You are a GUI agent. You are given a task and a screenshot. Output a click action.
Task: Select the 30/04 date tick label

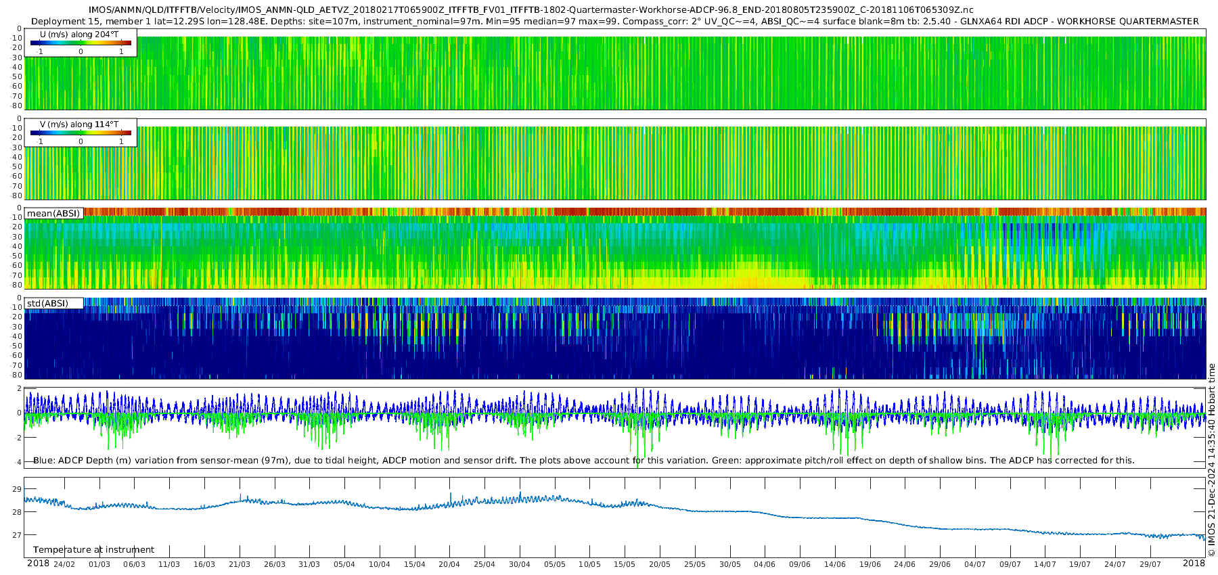[520, 564]
